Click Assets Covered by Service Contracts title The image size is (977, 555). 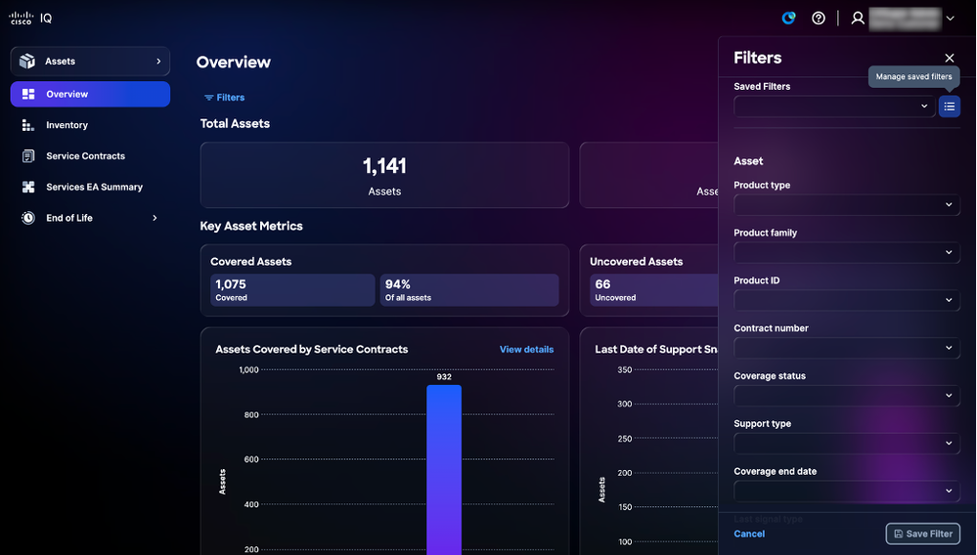point(312,350)
